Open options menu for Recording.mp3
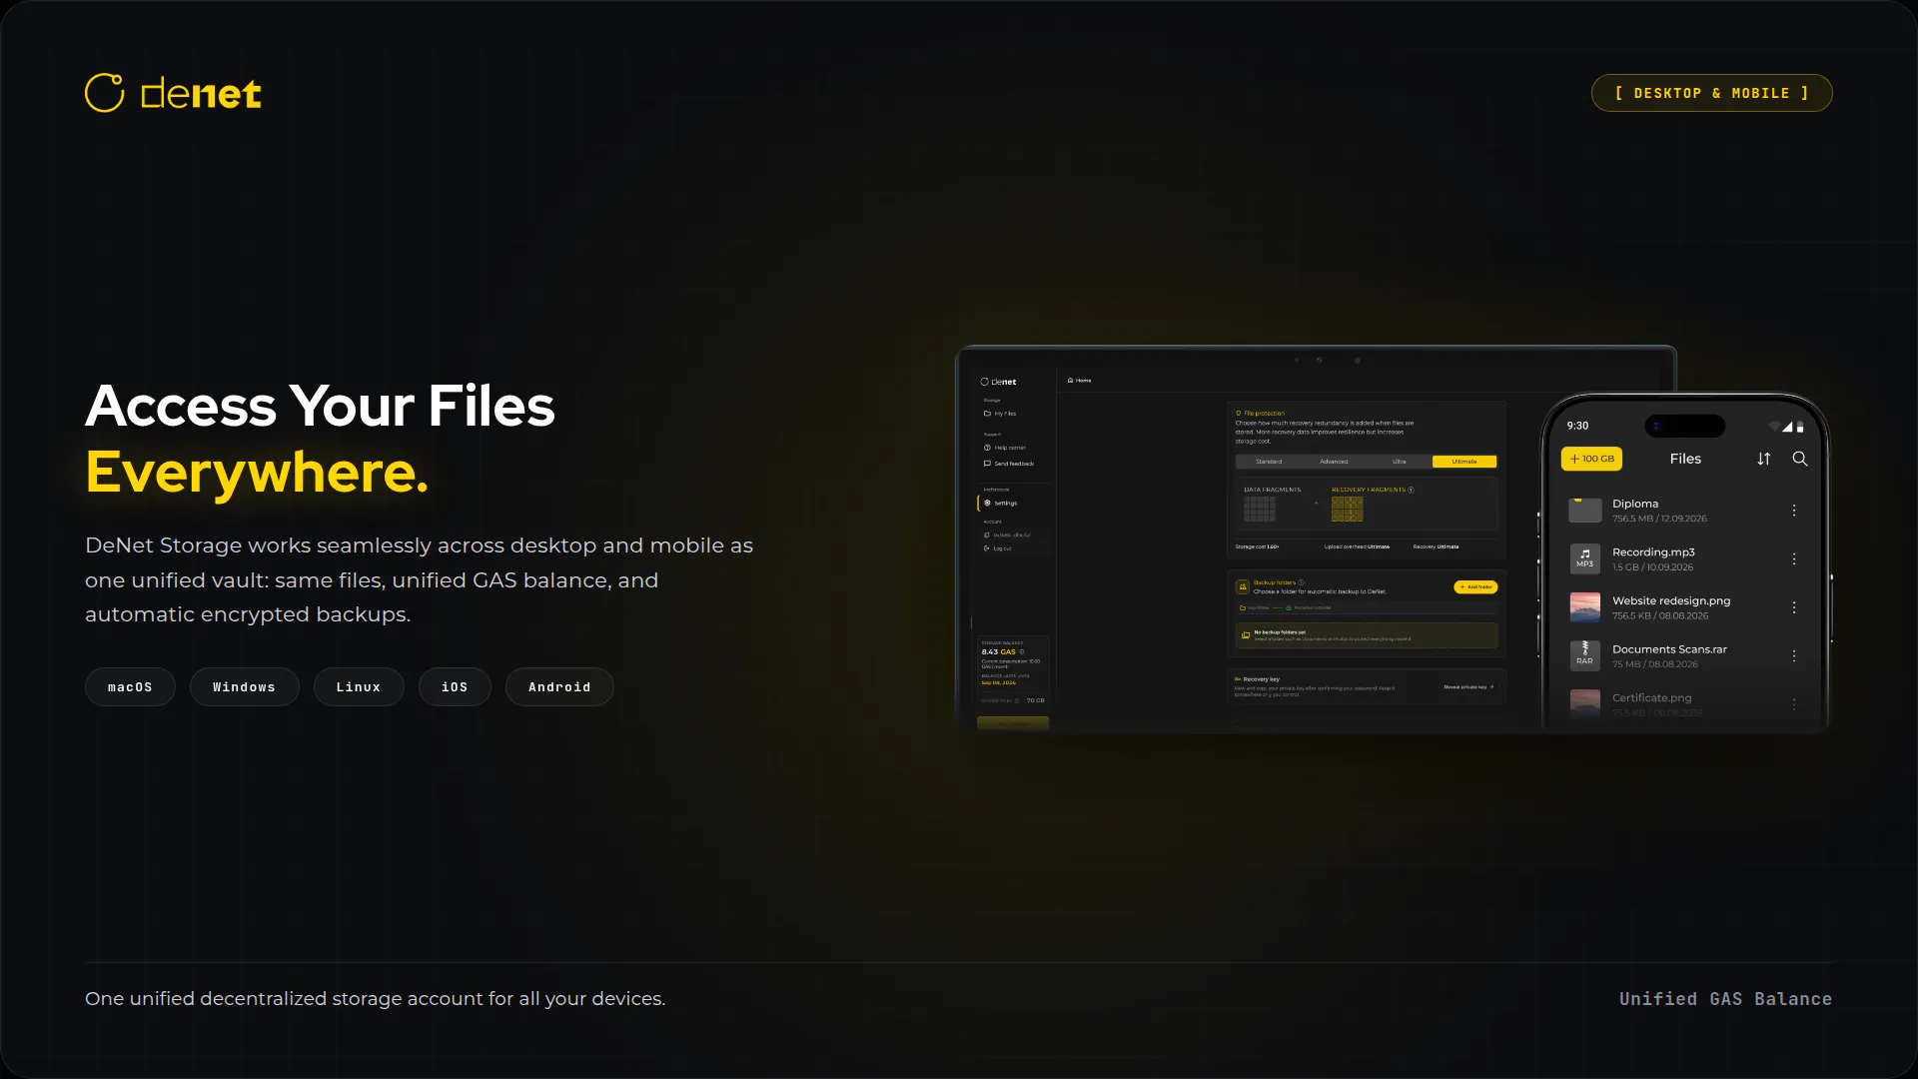Viewport: 1918px width, 1079px height. coord(1794,558)
